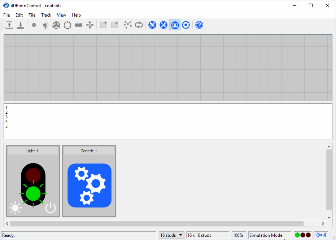336x240 pixels.
Task: Click the brightness sun icon on Light 1
Action: click(15, 208)
